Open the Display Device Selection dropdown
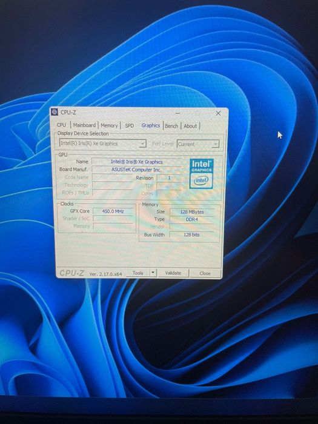318x424 pixels. 103,144
